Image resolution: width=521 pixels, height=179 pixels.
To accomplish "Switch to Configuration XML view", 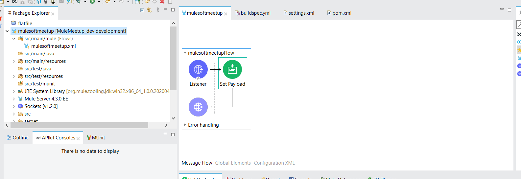I will [x=274, y=163].
